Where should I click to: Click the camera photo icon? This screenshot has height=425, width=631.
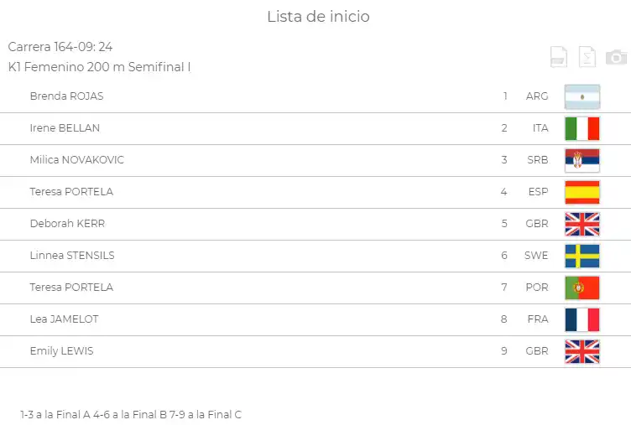tap(617, 57)
